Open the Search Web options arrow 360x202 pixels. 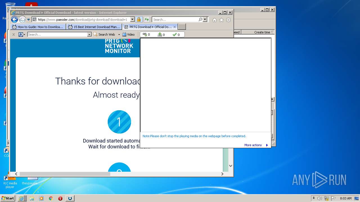(x=119, y=35)
